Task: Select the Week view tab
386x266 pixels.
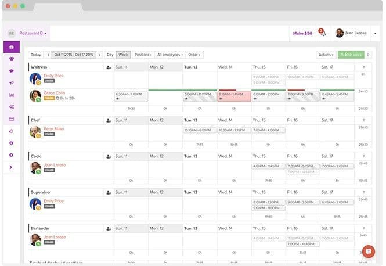Action: point(123,55)
